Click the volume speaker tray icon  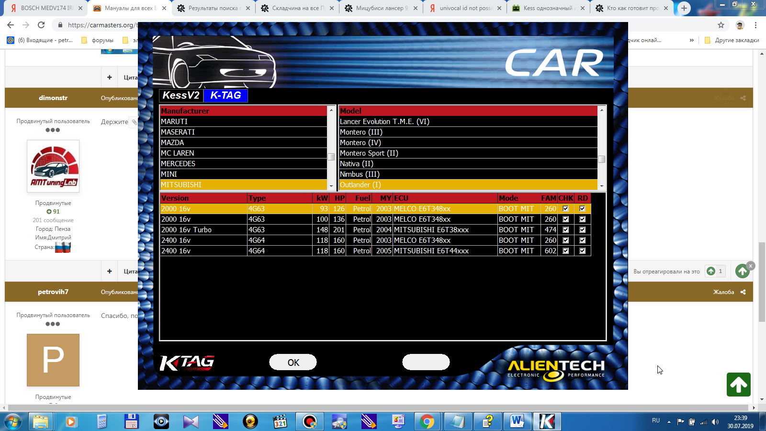coord(715,422)
